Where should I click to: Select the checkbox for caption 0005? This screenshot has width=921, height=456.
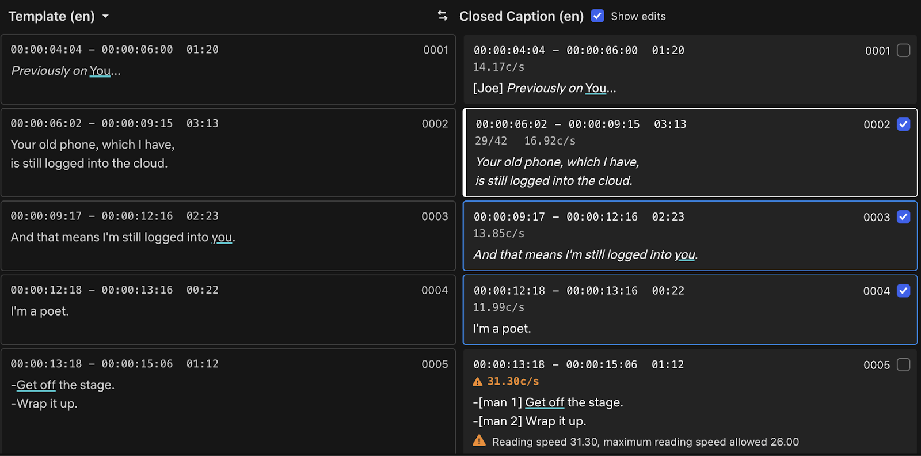coord(903,365)
